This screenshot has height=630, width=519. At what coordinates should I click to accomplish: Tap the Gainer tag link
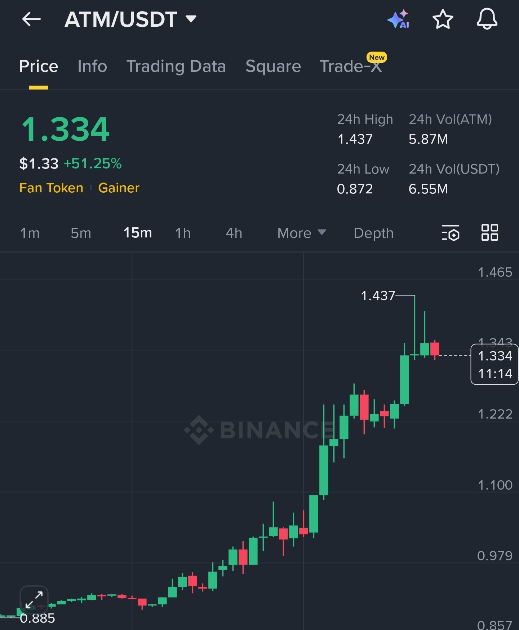click(119, 188)
